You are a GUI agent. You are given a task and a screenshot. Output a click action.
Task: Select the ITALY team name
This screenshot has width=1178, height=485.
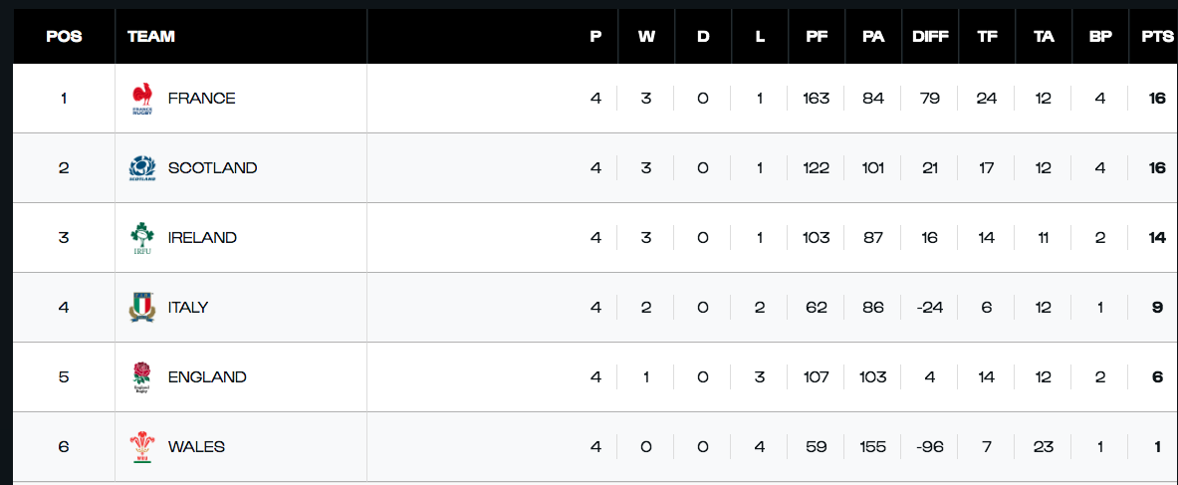click(188, 308)
